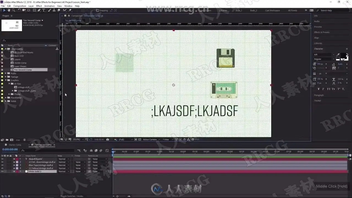The width and height of the screenshot is (352, 198).
Task: Click the text fill color swatch
Action: [x=343, y=56]
